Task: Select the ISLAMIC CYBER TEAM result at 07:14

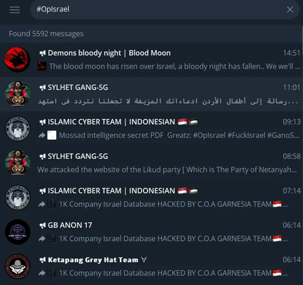Action: [151, 197]
